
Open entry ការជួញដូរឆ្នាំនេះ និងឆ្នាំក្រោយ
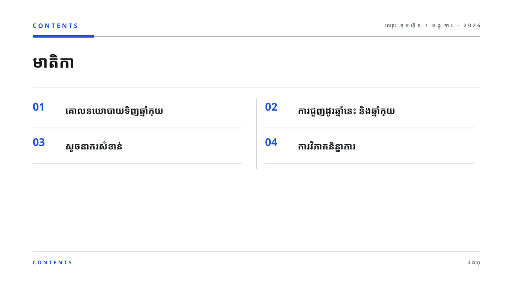(346, 111)
